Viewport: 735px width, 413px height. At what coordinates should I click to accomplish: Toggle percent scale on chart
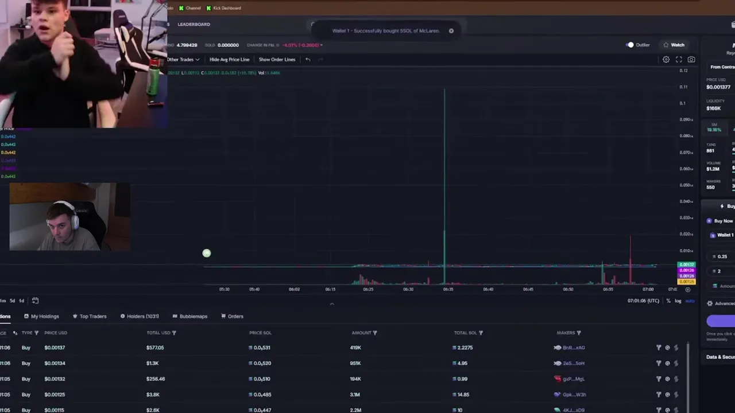pyautogui.click(x=668, y=301)
